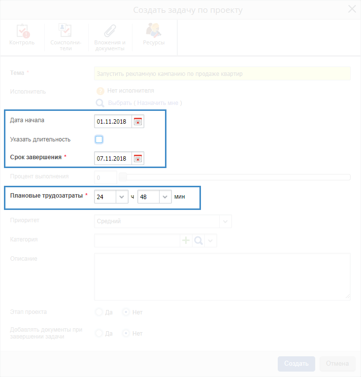Click the Нет исполнителя text
Screen dimensions: 361x377
(x=131, y=91)
